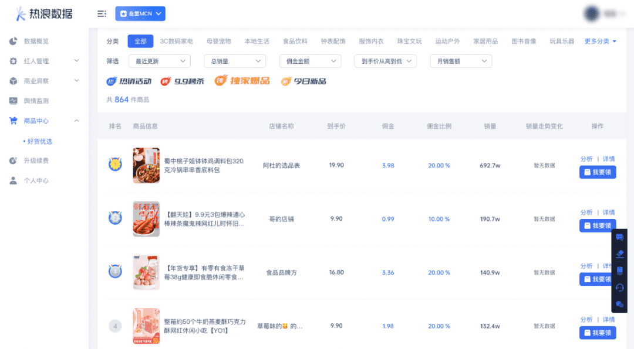634x349 pixels.
Task: Click the 商业洞察 cube icon
Action: coord(14,81)
